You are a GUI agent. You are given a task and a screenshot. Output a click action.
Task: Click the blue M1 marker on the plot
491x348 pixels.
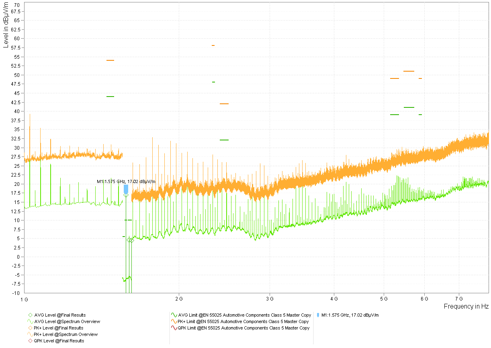point(126,188)
